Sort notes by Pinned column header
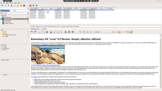This screenshot has width=162, height=91. [110, 8]
